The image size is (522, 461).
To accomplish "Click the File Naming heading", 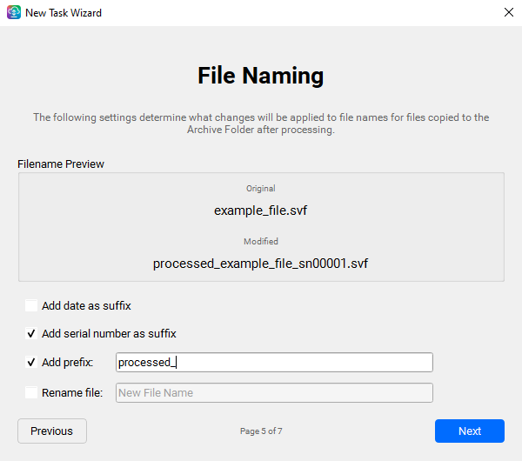I will tap(261, 76).
